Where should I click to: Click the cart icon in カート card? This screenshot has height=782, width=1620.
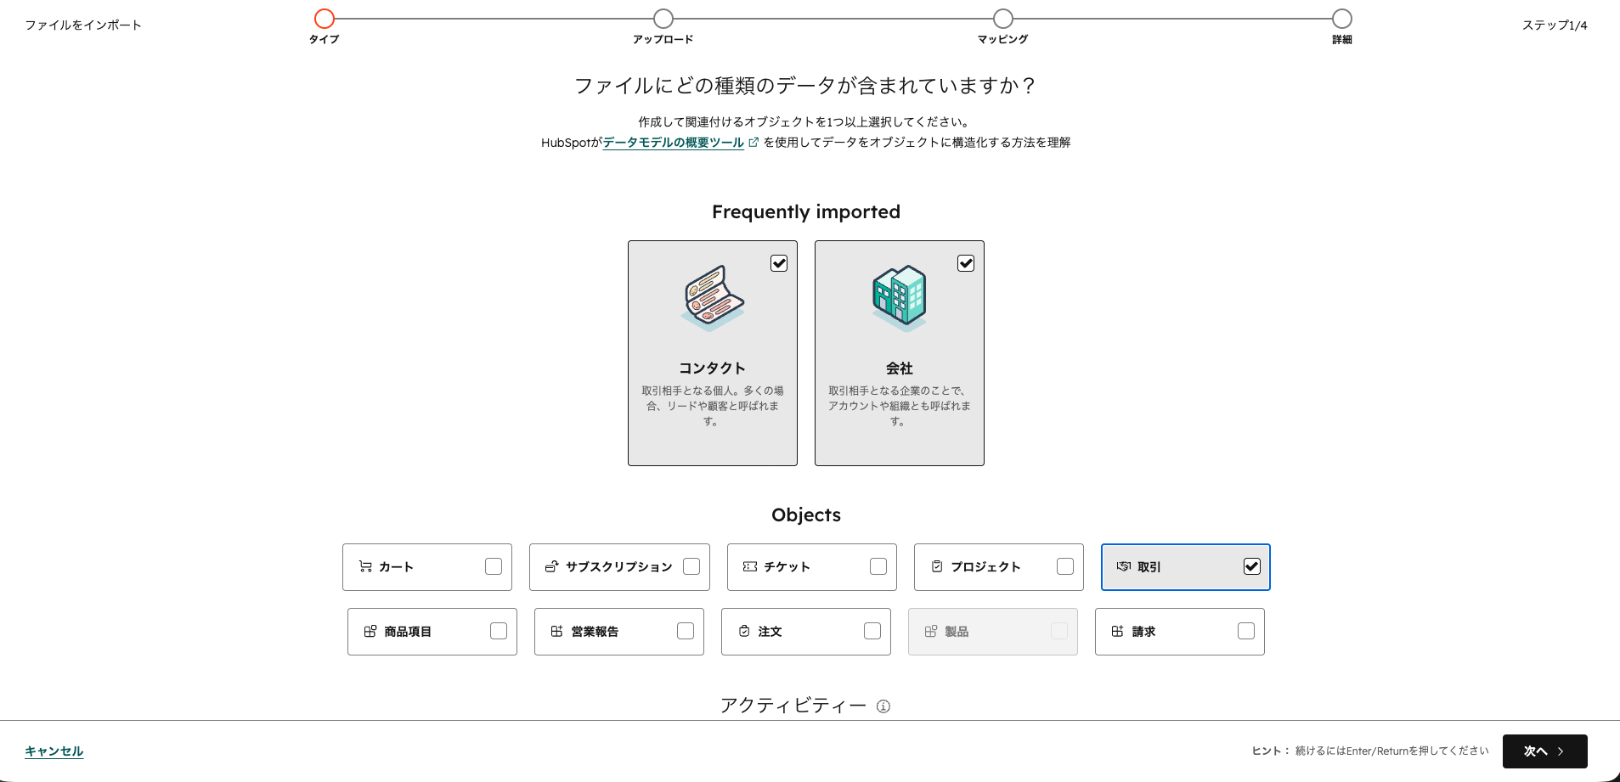[x=365, y=566]
